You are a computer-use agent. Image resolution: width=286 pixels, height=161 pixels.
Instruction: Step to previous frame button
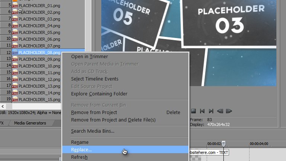pos(220,111)
